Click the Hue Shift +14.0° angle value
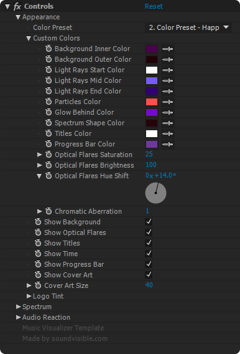The height and width of the screenshot is (354, 240). pyautogui.click(x=165, y=175)
